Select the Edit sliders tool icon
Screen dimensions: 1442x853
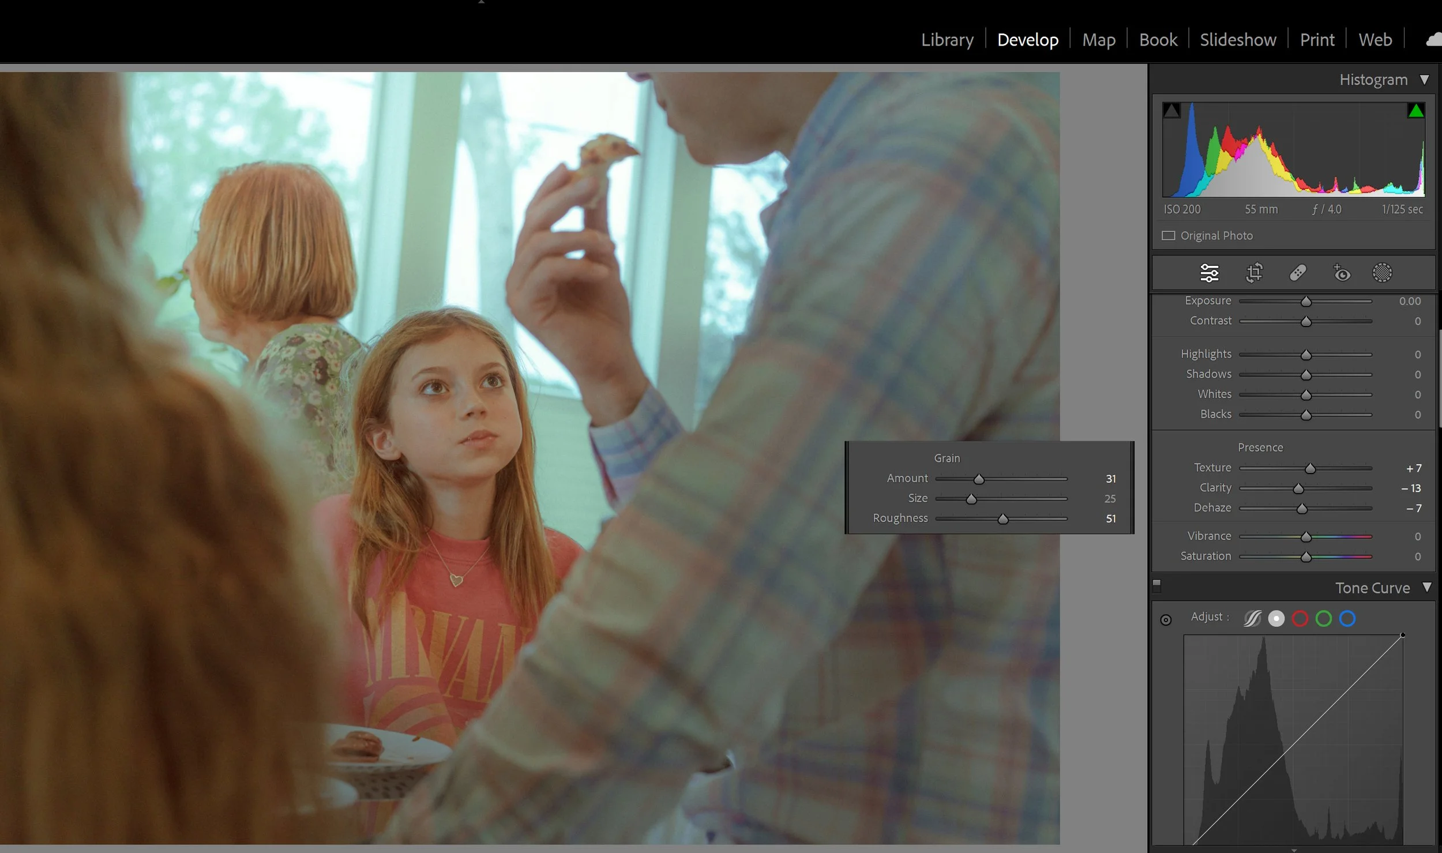pos(1209,273)
